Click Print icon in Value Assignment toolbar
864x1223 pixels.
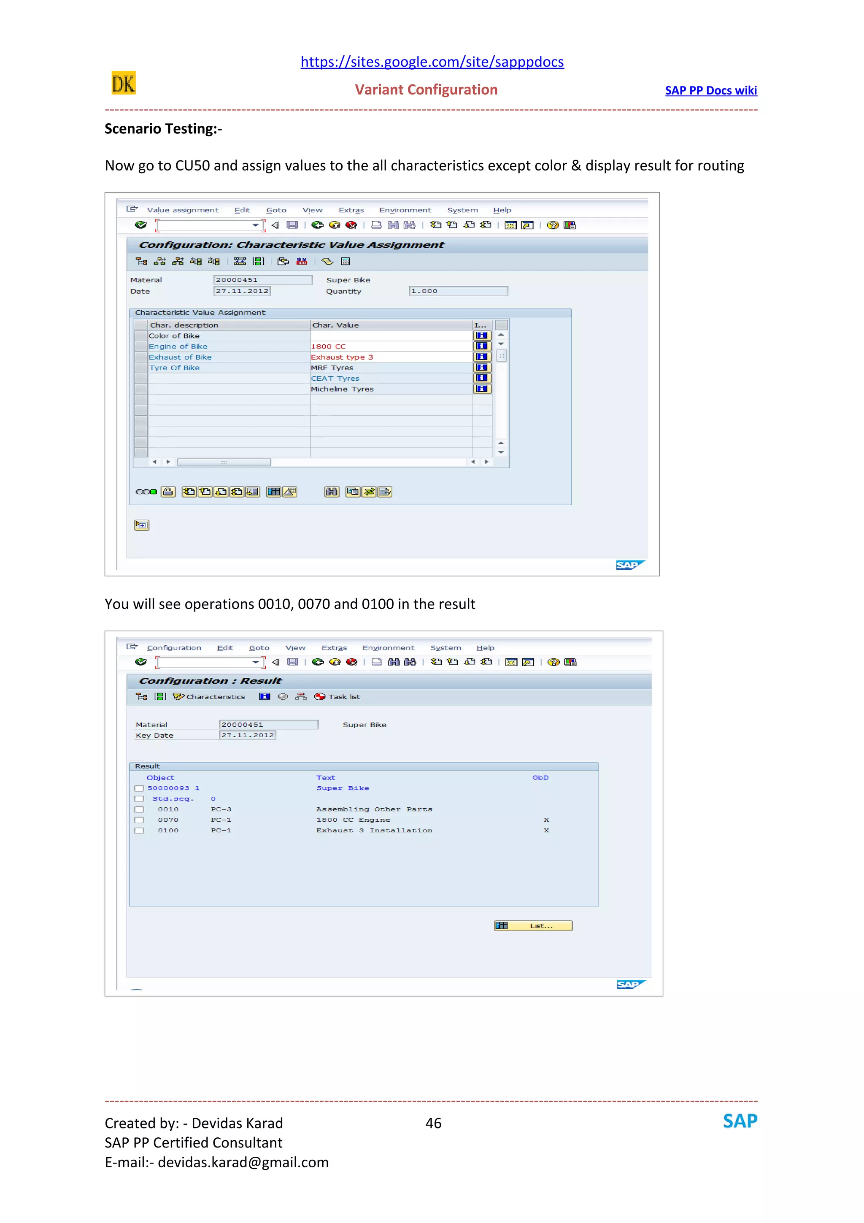point(376,225)
